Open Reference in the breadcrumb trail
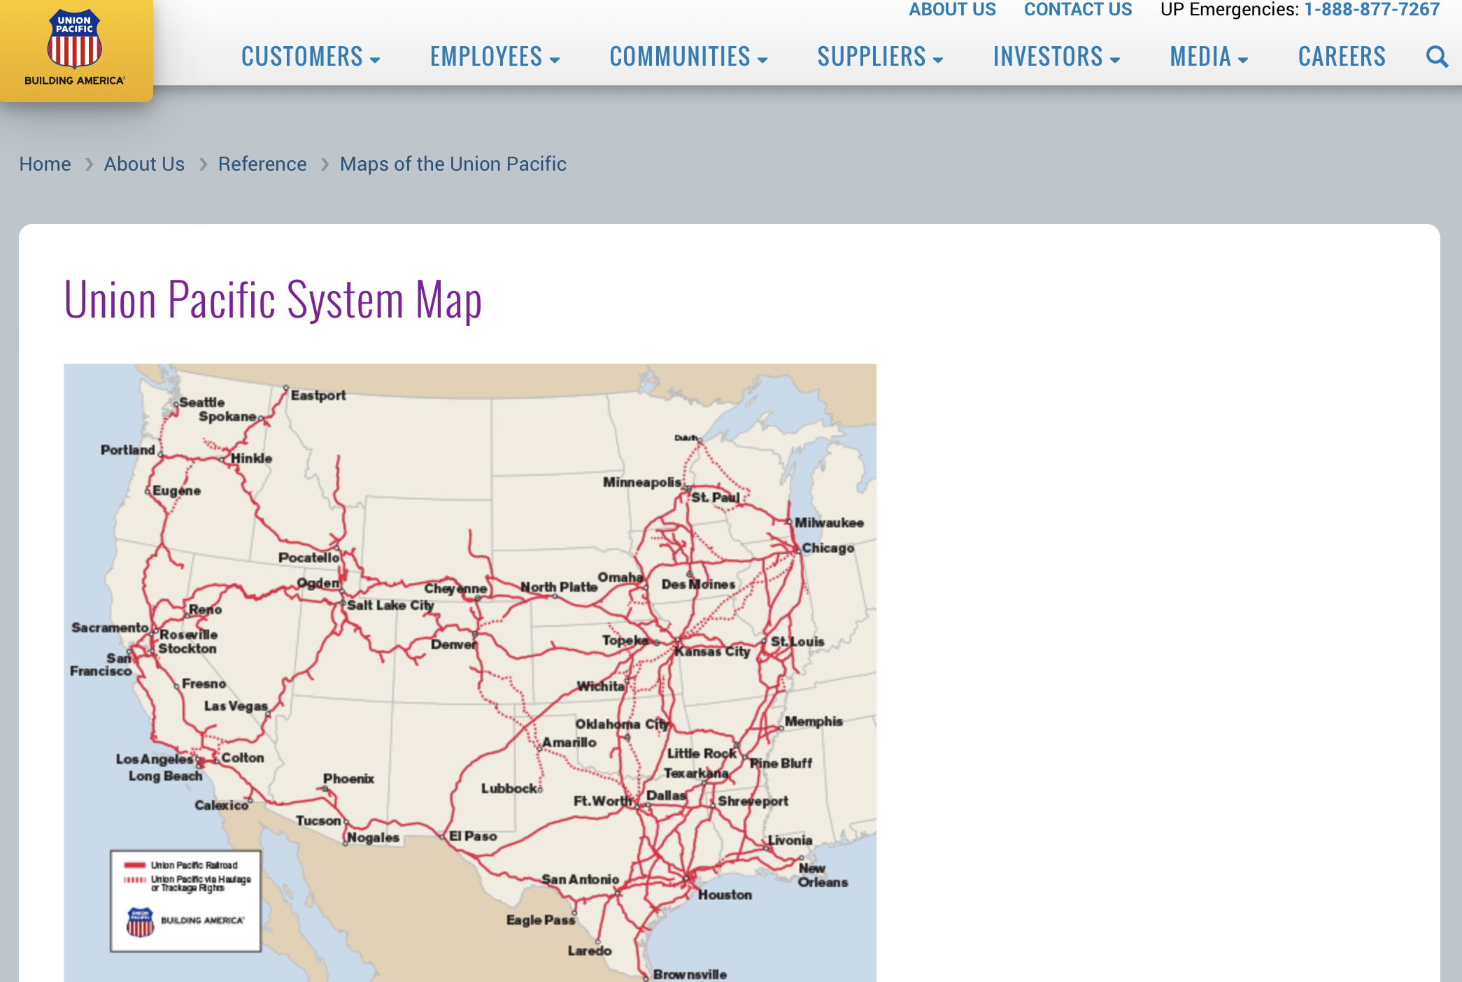The height and width of the screenshot is (982, 1462). (262, 164)
